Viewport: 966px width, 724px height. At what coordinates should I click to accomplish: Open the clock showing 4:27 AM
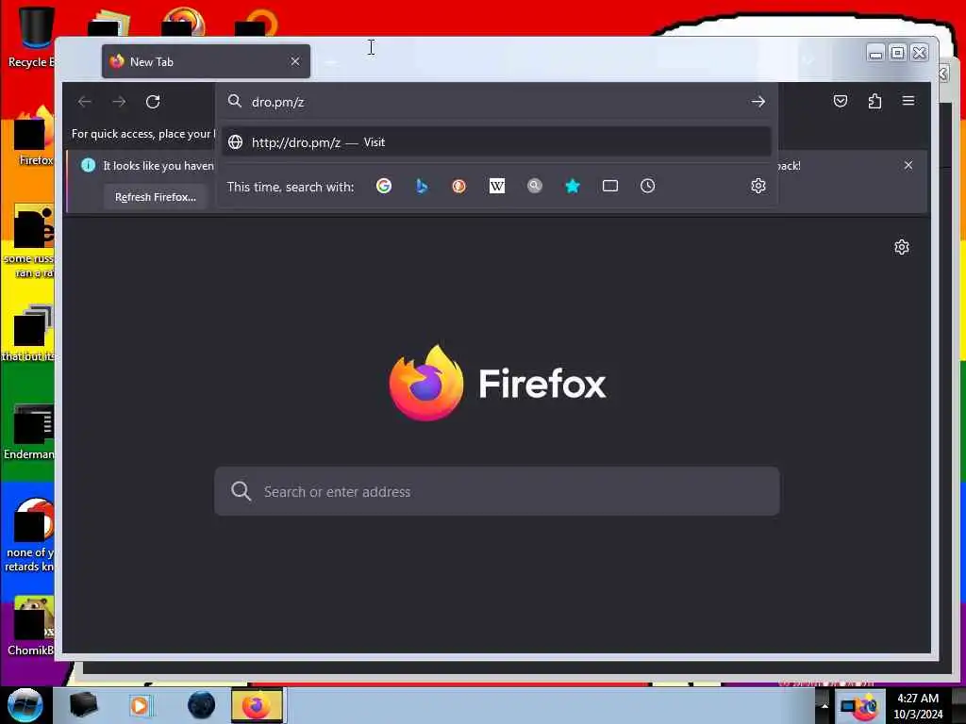point(918,705)
